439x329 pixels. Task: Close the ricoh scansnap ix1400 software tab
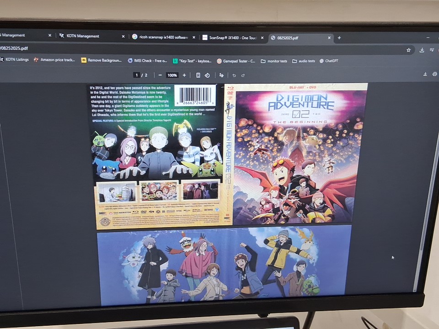(194, 37)
